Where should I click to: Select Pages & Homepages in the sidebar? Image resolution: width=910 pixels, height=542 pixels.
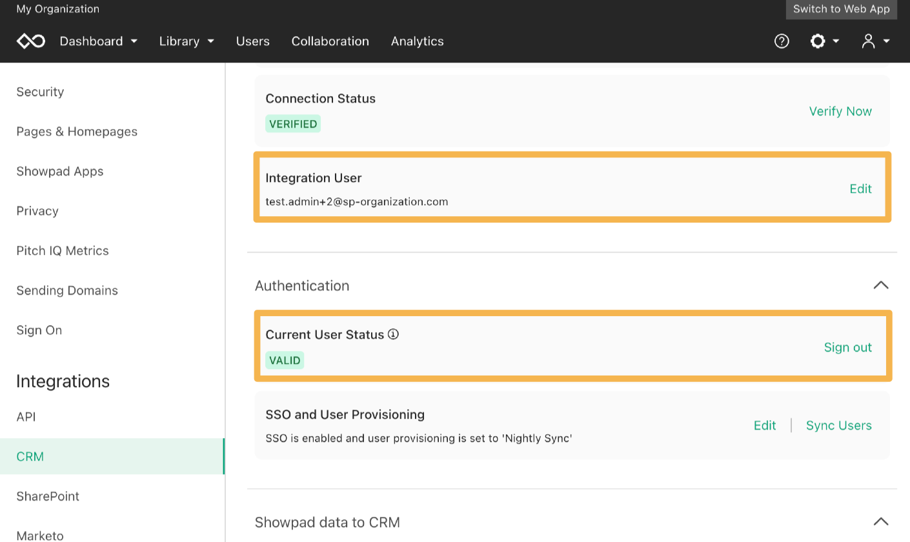click(x=77, y=132)
